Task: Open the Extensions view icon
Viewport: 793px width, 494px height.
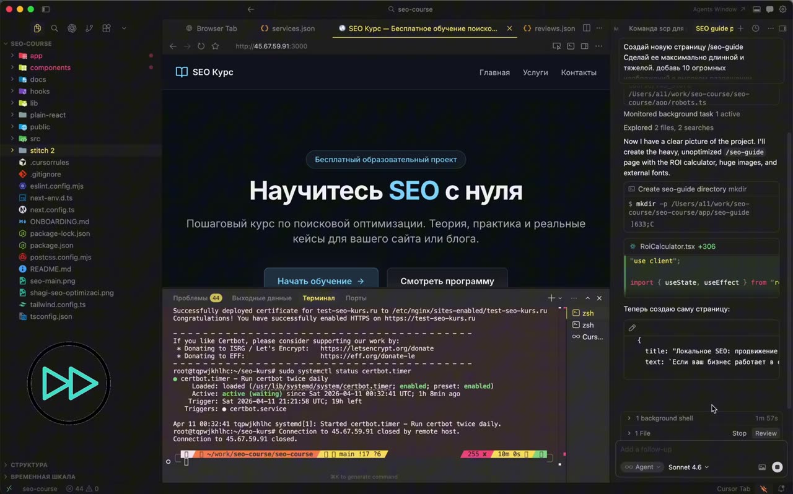Action: [x=107, y=28]
